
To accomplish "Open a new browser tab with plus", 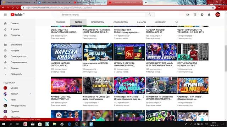I will [146, 2].
